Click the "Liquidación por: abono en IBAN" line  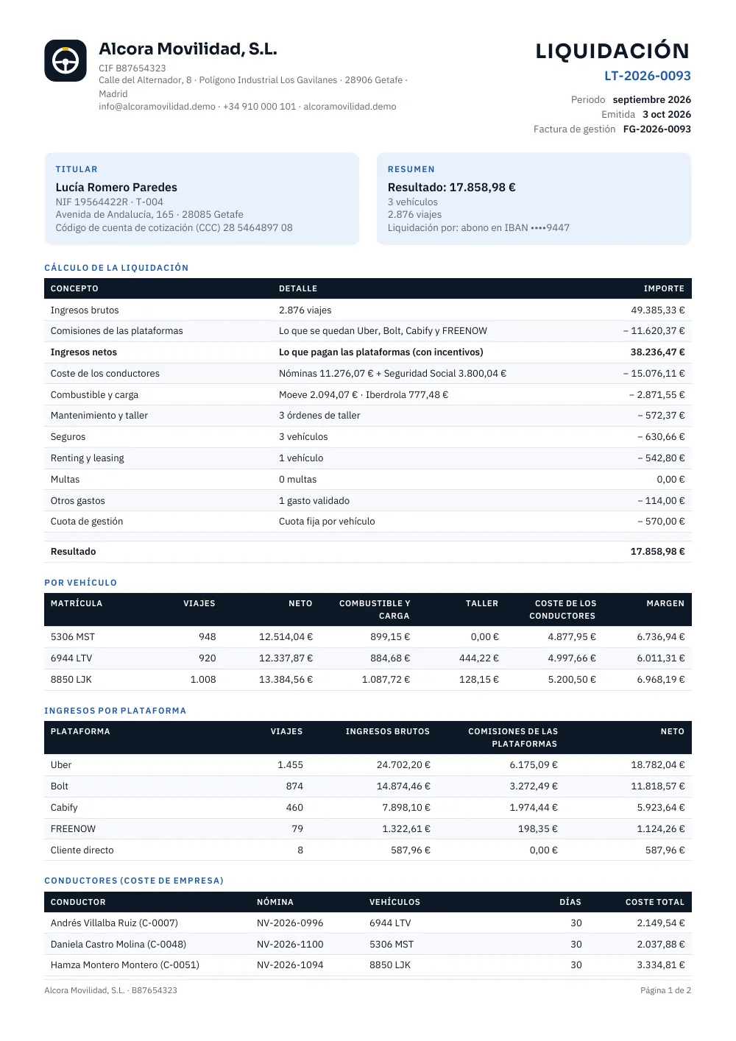coord(478,228)
